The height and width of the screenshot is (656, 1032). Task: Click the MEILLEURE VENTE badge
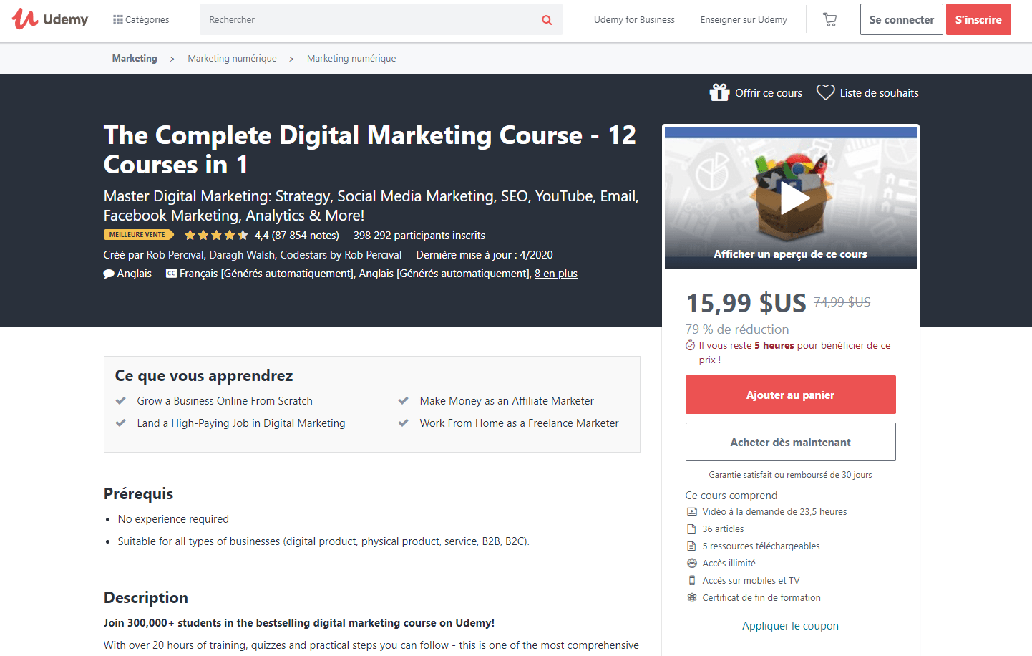pyautogui.click(x=137, y=235)
